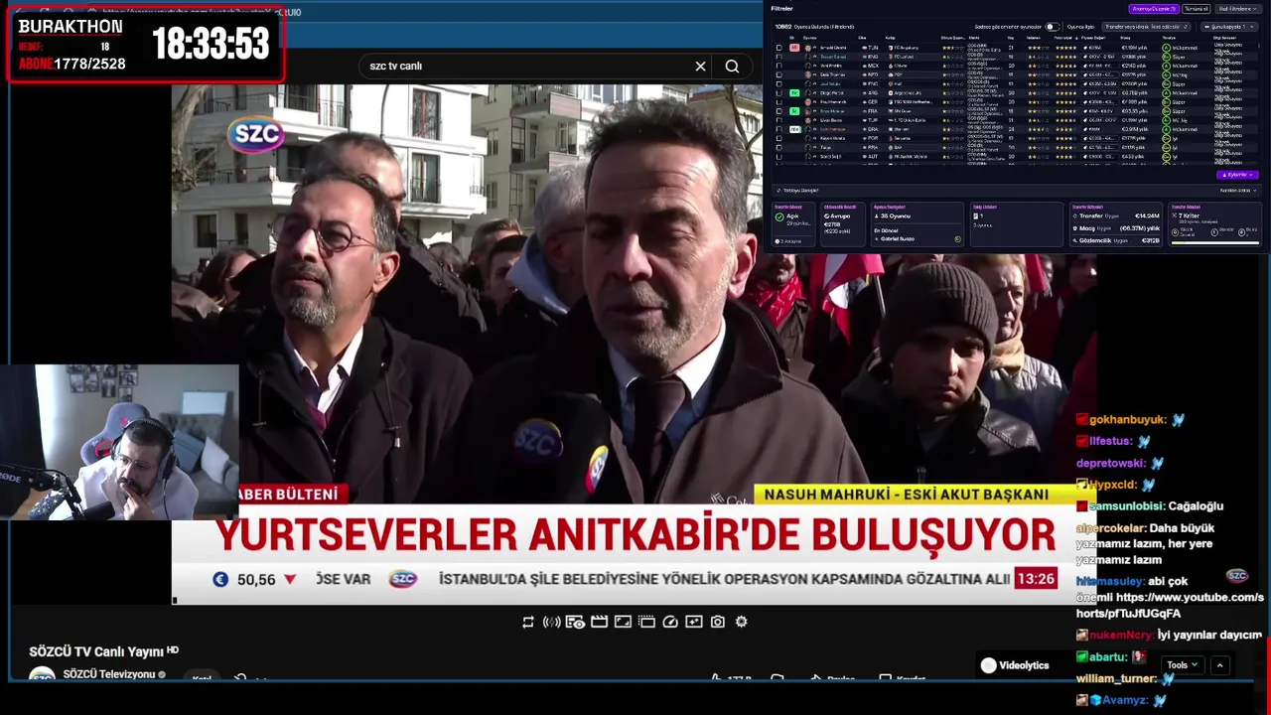Click chat username 'gokhanbuyuk'

click(x=1128, y=420)
